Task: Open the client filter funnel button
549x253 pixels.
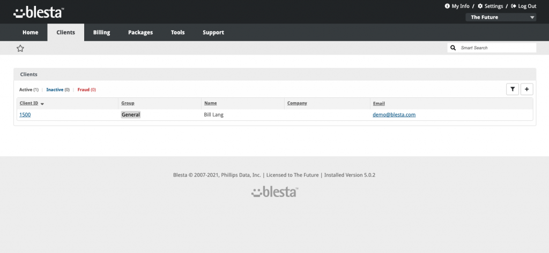Action: 513,89
